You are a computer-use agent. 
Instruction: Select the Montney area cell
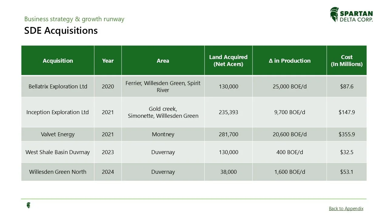pyautogui.click(x=163, y=134)
